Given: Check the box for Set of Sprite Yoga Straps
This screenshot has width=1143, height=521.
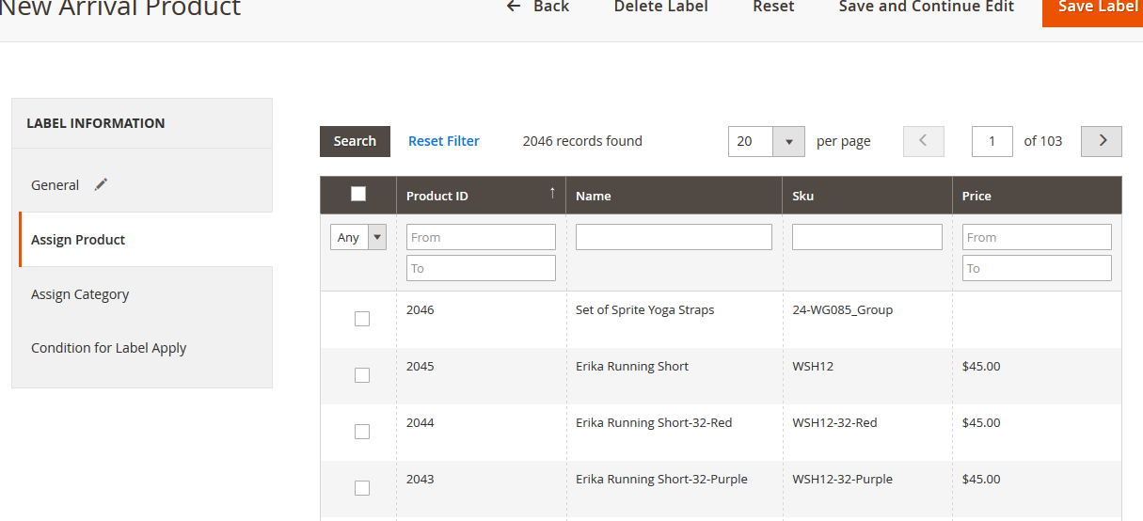Looking at the screenshot, I should 362,319.
